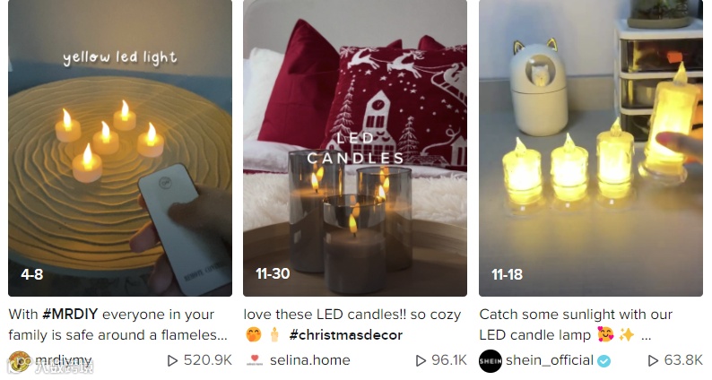Open the caption starting With #MRDIY everyone
This screenshot has width=712, height=380.
click(x=118, y=324)
